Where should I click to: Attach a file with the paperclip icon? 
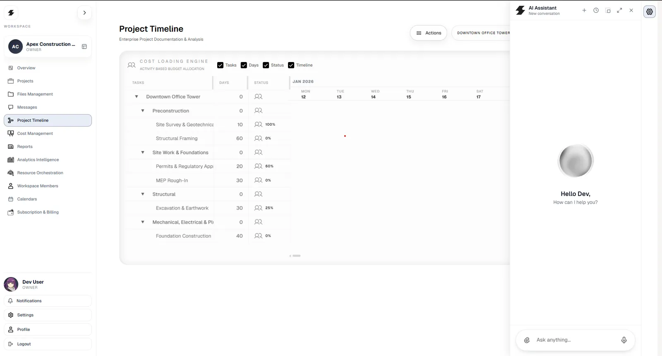(x=527, y=340)
